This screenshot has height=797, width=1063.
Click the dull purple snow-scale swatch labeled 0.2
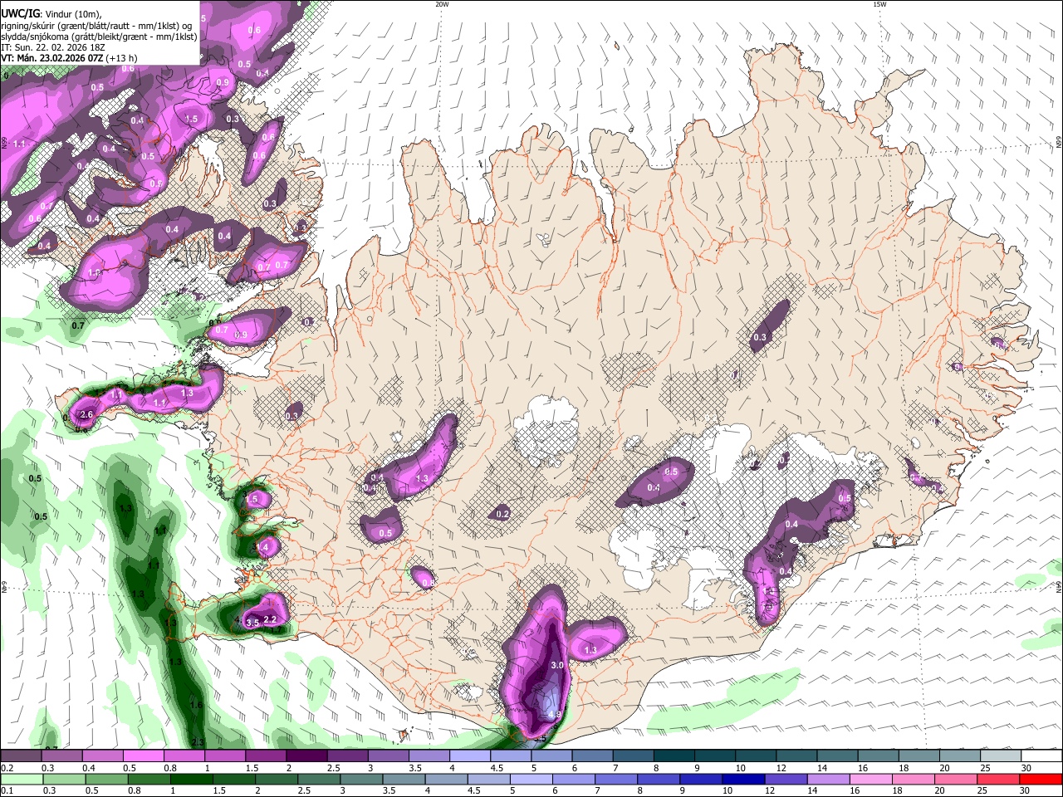(21, 756)
